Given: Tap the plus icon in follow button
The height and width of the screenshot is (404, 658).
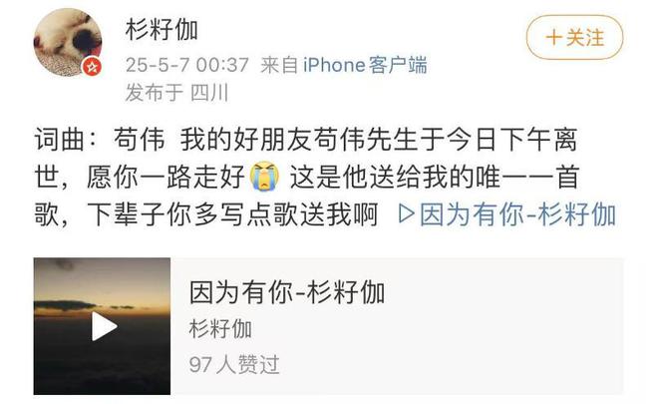Looking at the screenshot, I should point(554,37).
